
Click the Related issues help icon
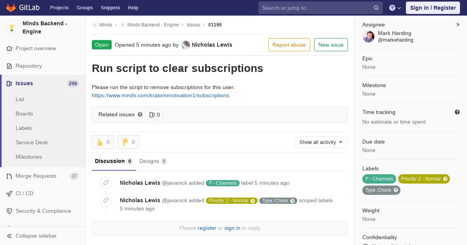(x=140, y=115)
